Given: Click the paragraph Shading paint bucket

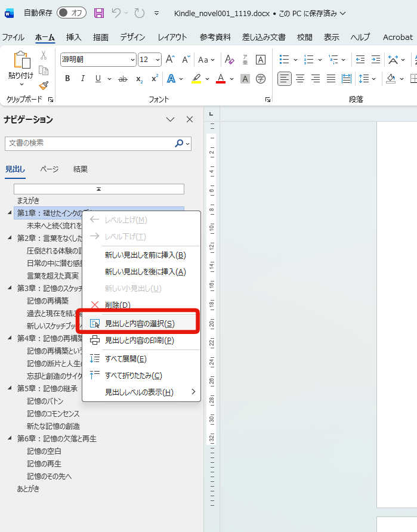Looking at the screenshot, I should pyautogui.click(x=391, y=79).
